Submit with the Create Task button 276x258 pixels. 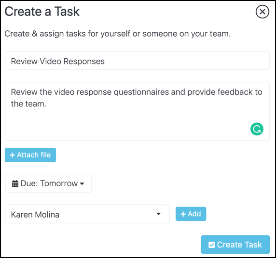(x=235, y=245)
